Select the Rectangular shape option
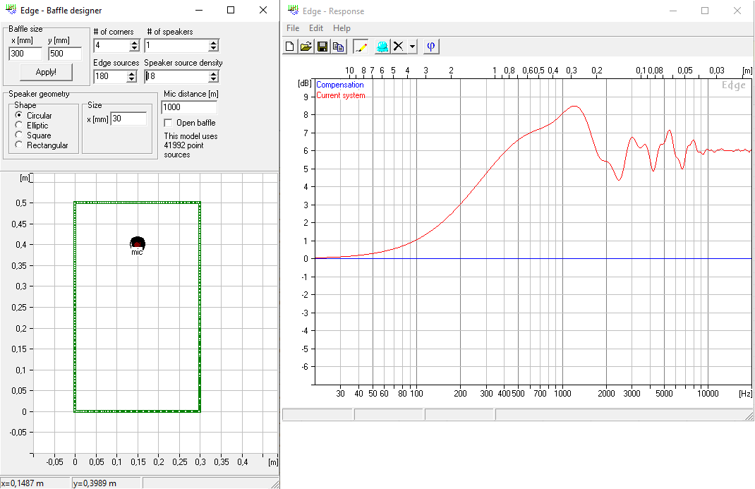Screen dimensions: 755x489 click(19, 145)
